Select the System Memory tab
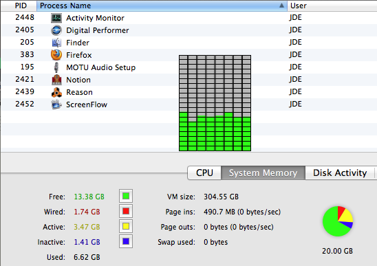The height and width of the screenshot is (266, 377). click(x=263, y=173)
